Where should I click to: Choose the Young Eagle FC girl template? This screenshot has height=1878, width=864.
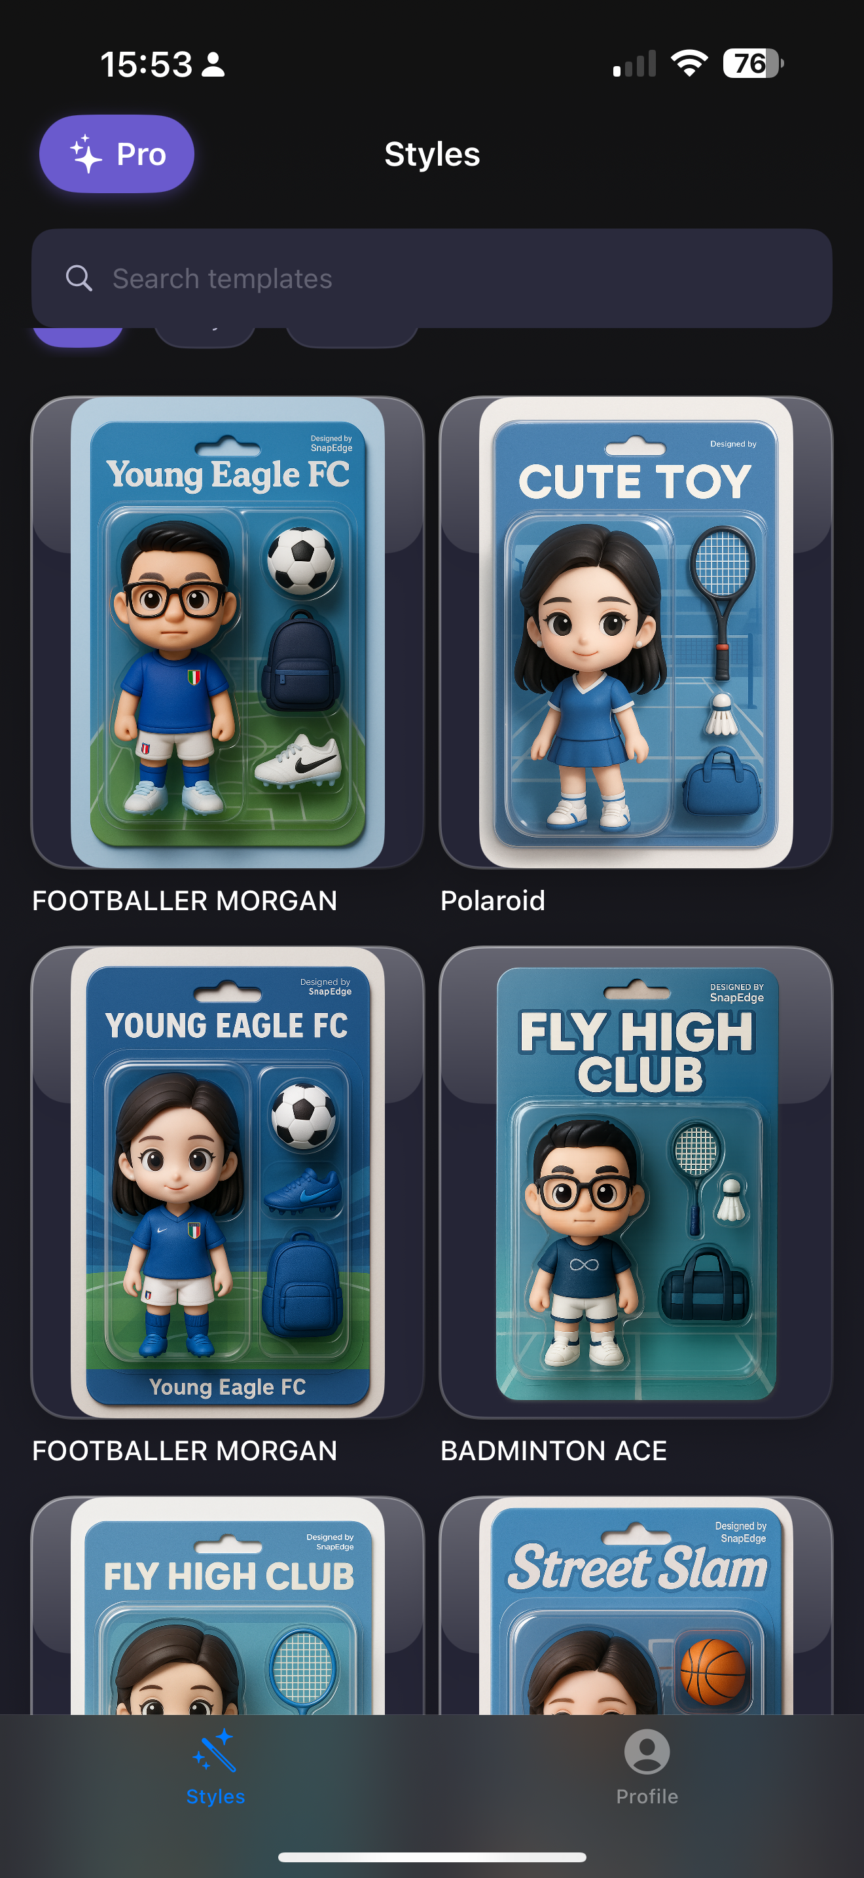227,1183
